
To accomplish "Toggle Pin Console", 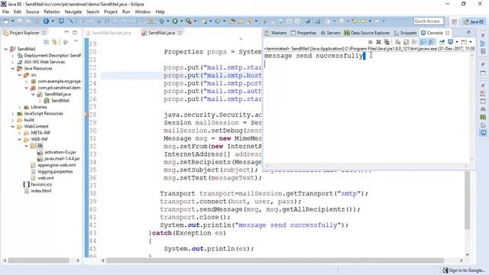I will click(442, 42).
